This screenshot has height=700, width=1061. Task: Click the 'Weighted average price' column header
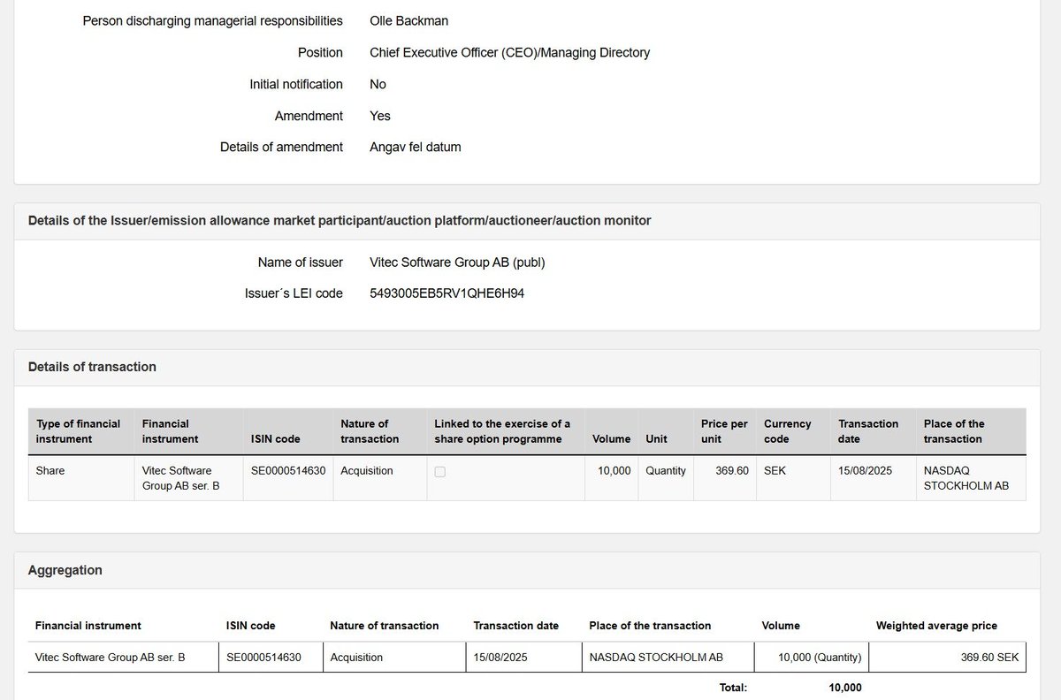tap(936, 626)
